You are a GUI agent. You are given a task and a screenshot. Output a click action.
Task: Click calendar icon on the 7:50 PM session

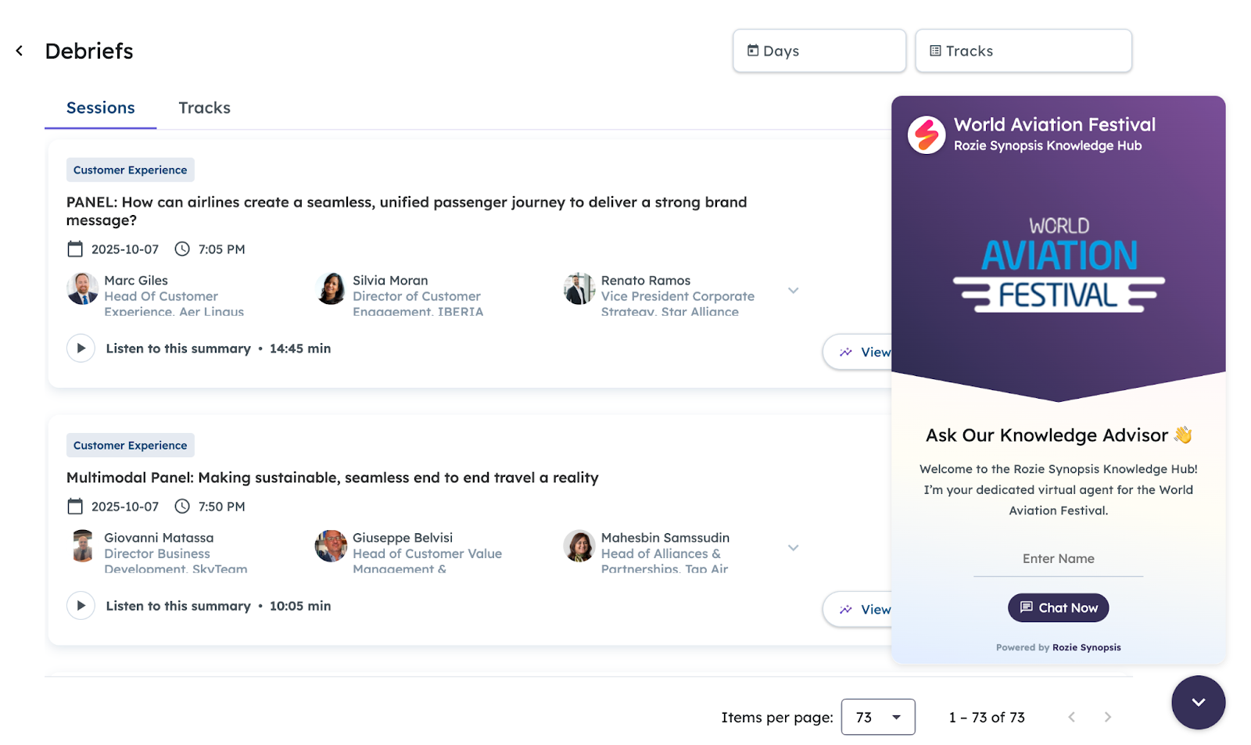(x=75, y=507)
